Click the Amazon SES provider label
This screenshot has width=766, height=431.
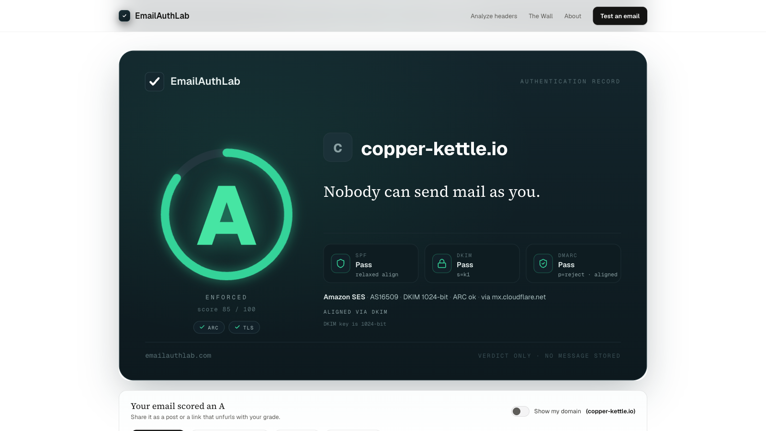[x=344, y=297]
